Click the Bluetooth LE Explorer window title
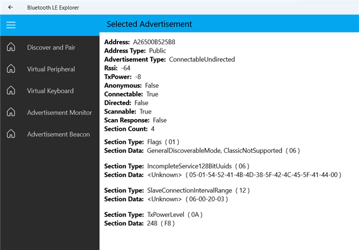This screenshot has width=359, height=250. click(x=53, y=7)
